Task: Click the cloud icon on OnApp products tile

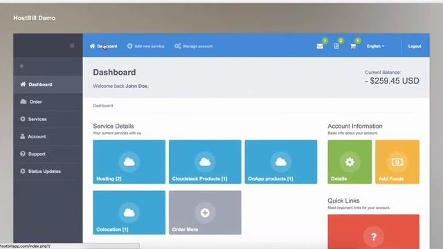Action: (281, 162)
